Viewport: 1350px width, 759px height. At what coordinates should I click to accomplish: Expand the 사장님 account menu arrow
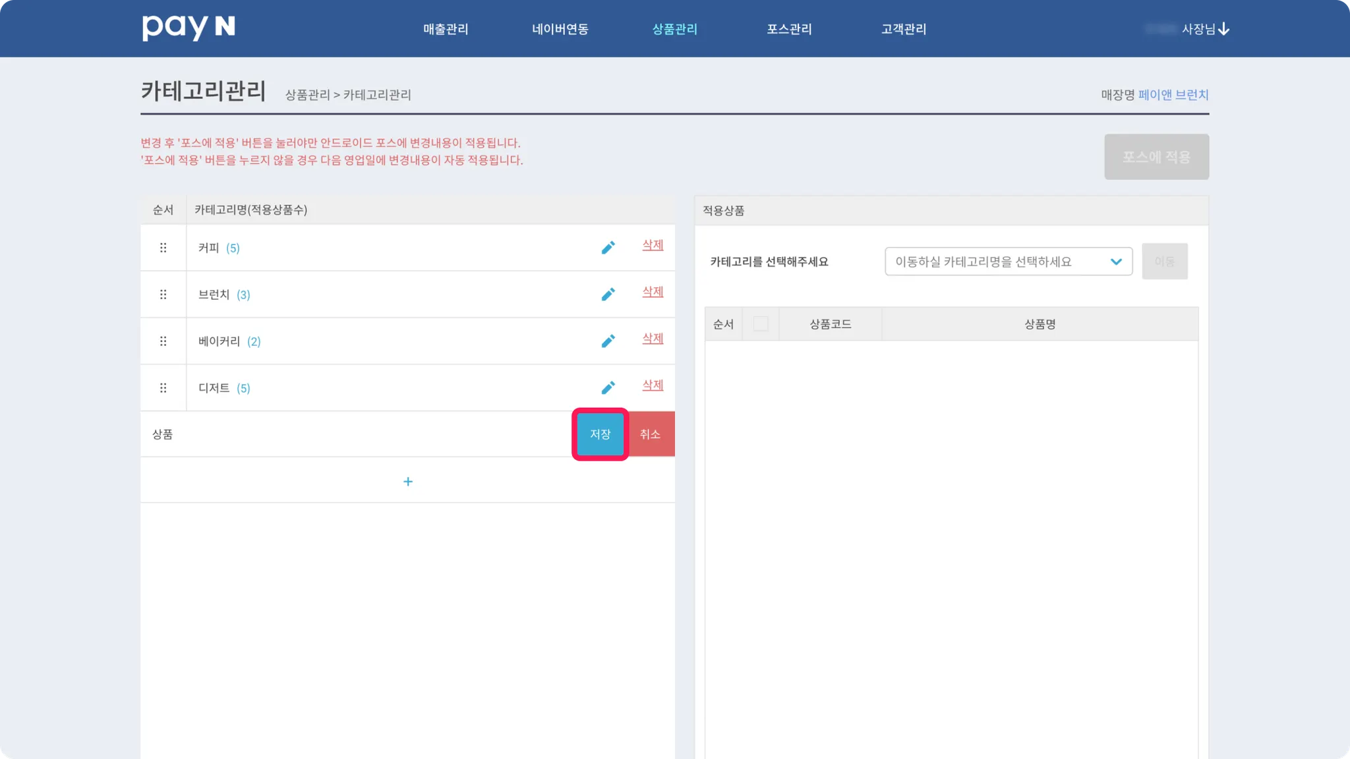coord(1224,29)
